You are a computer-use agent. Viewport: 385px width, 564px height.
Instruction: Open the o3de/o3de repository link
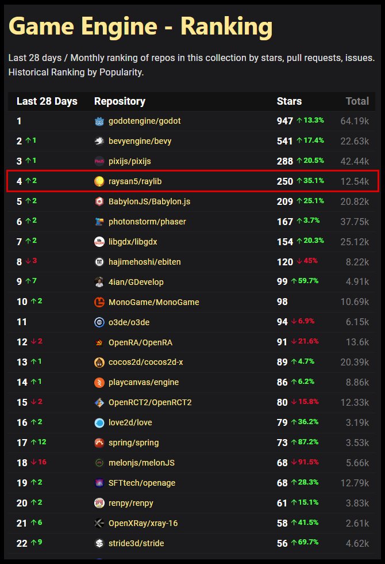129,322
